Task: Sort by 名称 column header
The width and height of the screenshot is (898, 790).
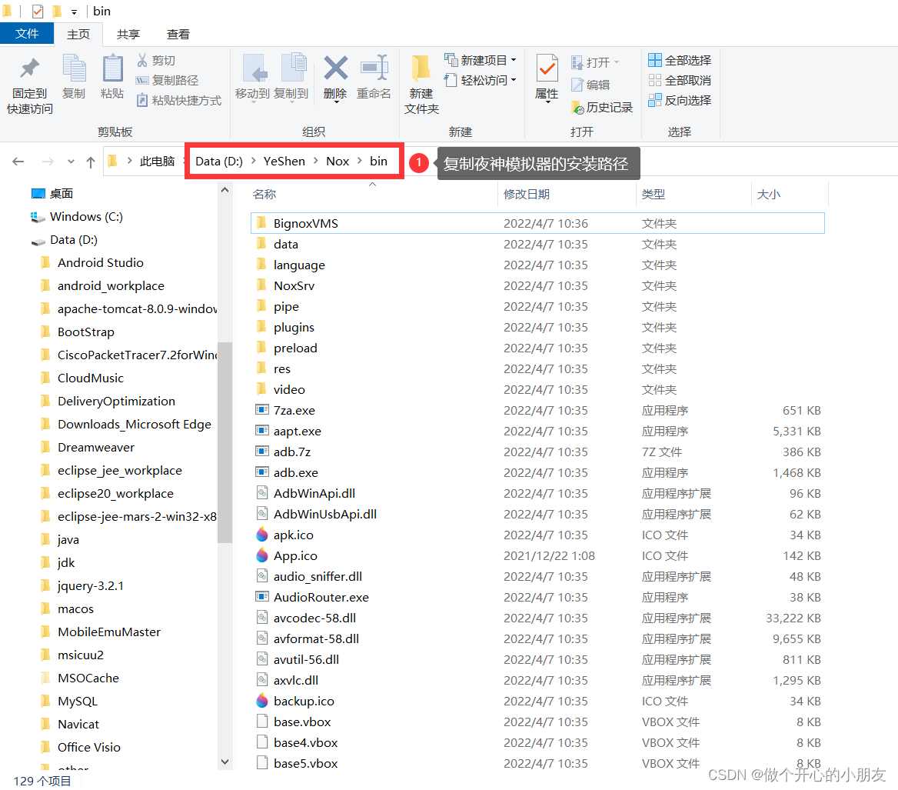Action: [x=264, y=194]
